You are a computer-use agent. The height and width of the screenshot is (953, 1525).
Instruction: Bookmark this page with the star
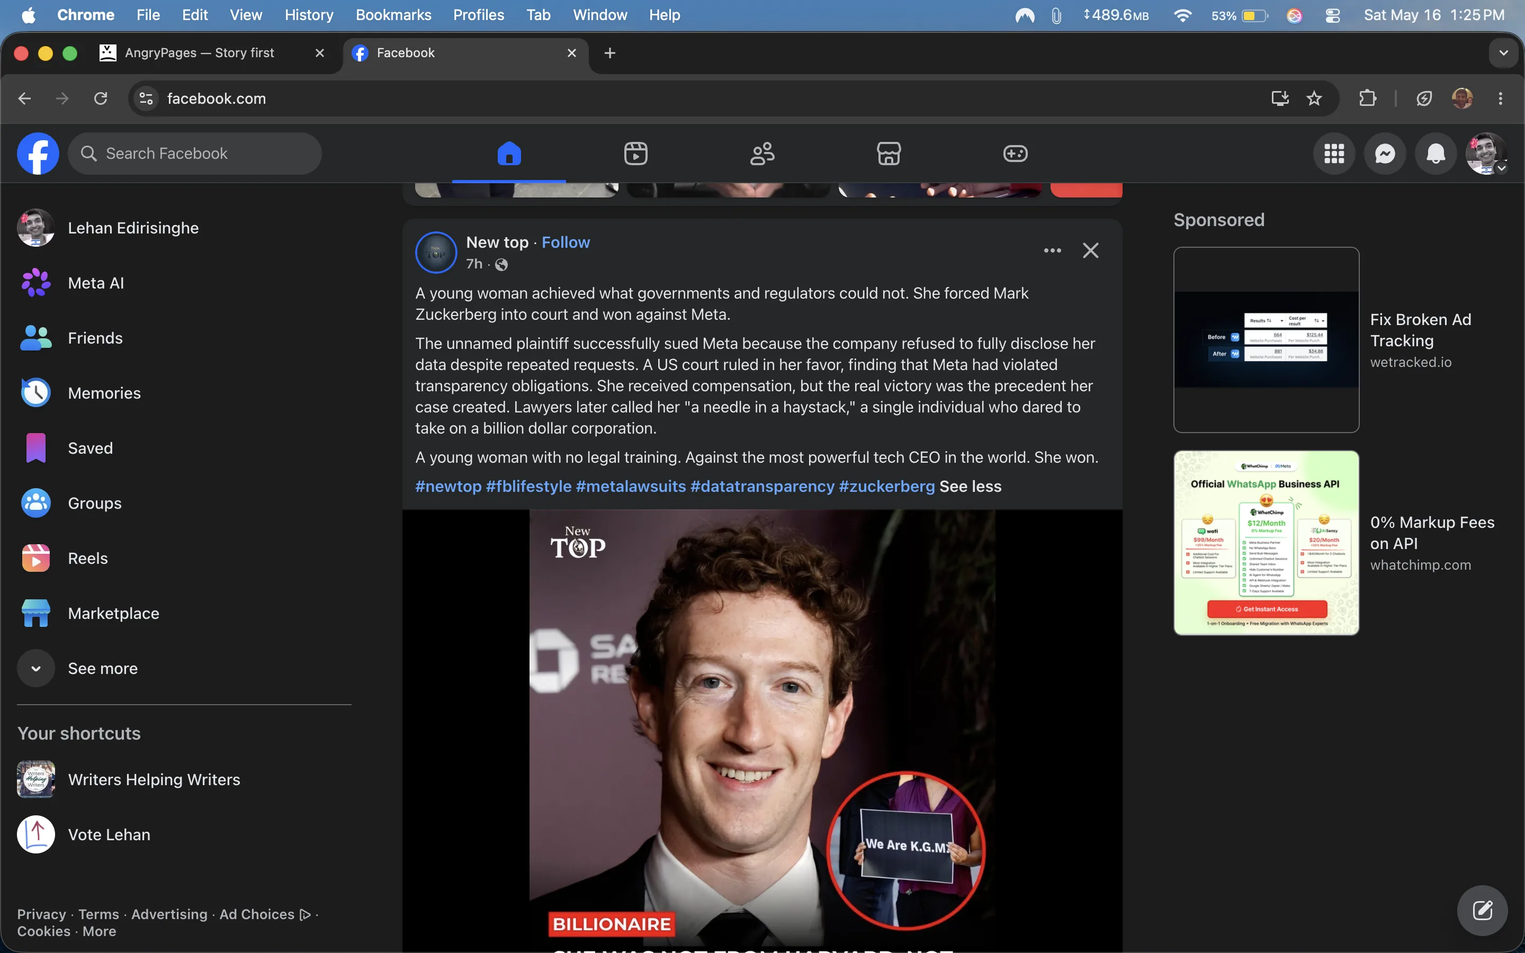pyautogui.click(x=1314, y=98)
